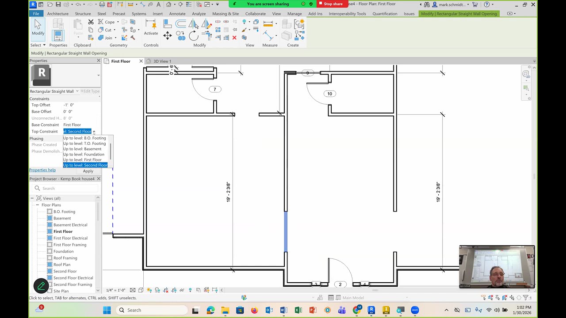Image resolution: width=566 pixels, height=318 pixels.
Task: Click the red Delete X icon
Action: (234, 38)
